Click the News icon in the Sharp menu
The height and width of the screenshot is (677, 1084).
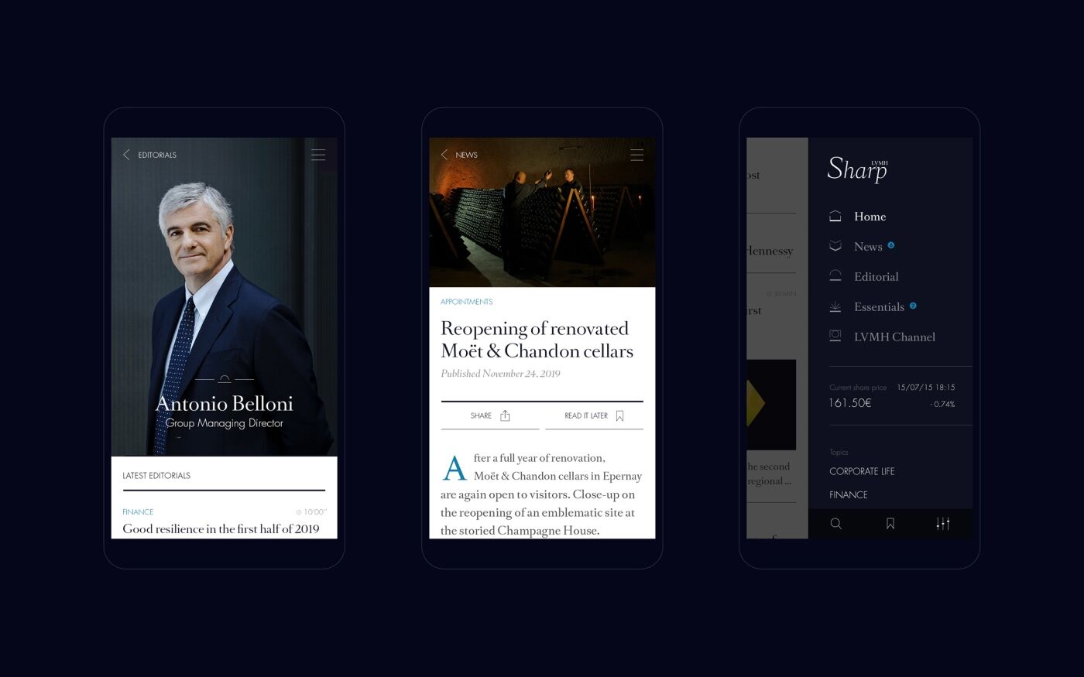tap(835, 246)
